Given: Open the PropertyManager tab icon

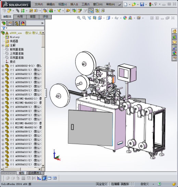Looking at the screenshot, I should point(10,23).
